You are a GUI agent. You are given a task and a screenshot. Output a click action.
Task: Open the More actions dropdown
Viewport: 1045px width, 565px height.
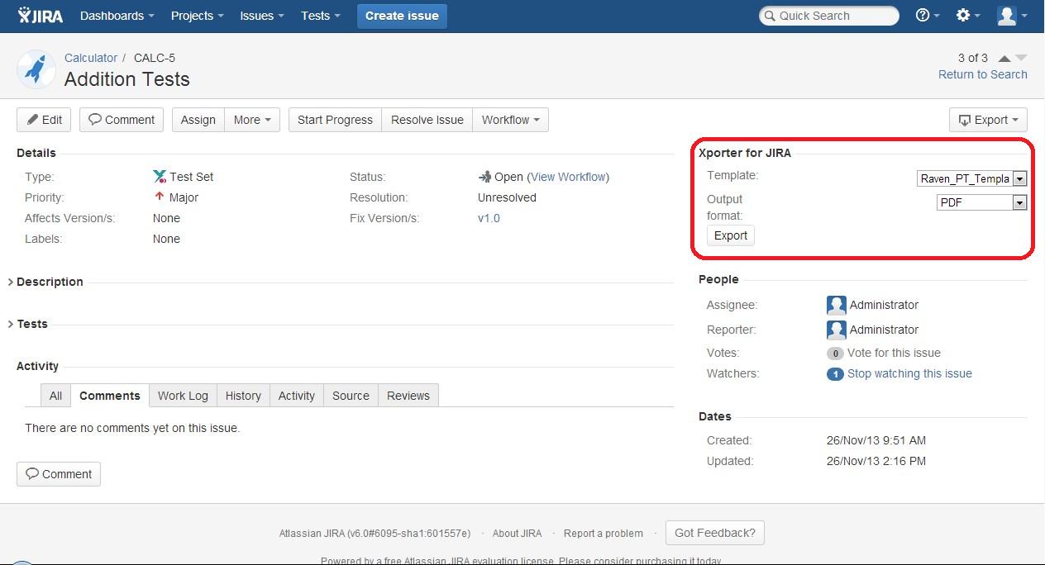point(252,120)
